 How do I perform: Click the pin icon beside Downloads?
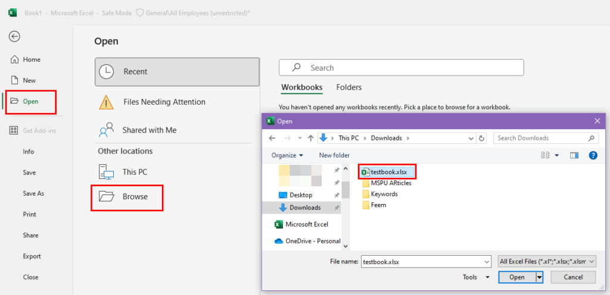pos(337,208)
